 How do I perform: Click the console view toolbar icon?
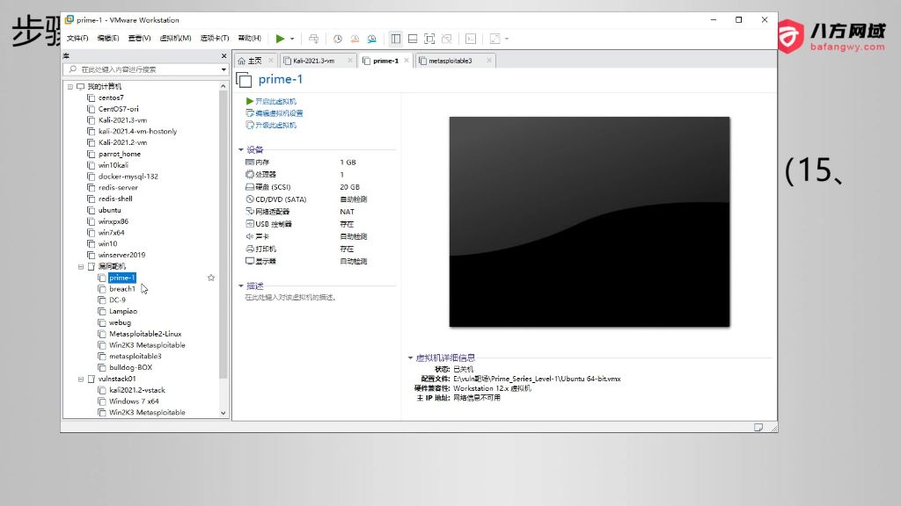(471, 39)
